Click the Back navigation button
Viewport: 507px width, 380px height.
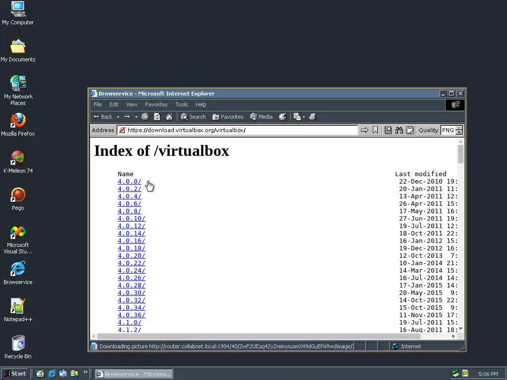(x=103, y=117)
